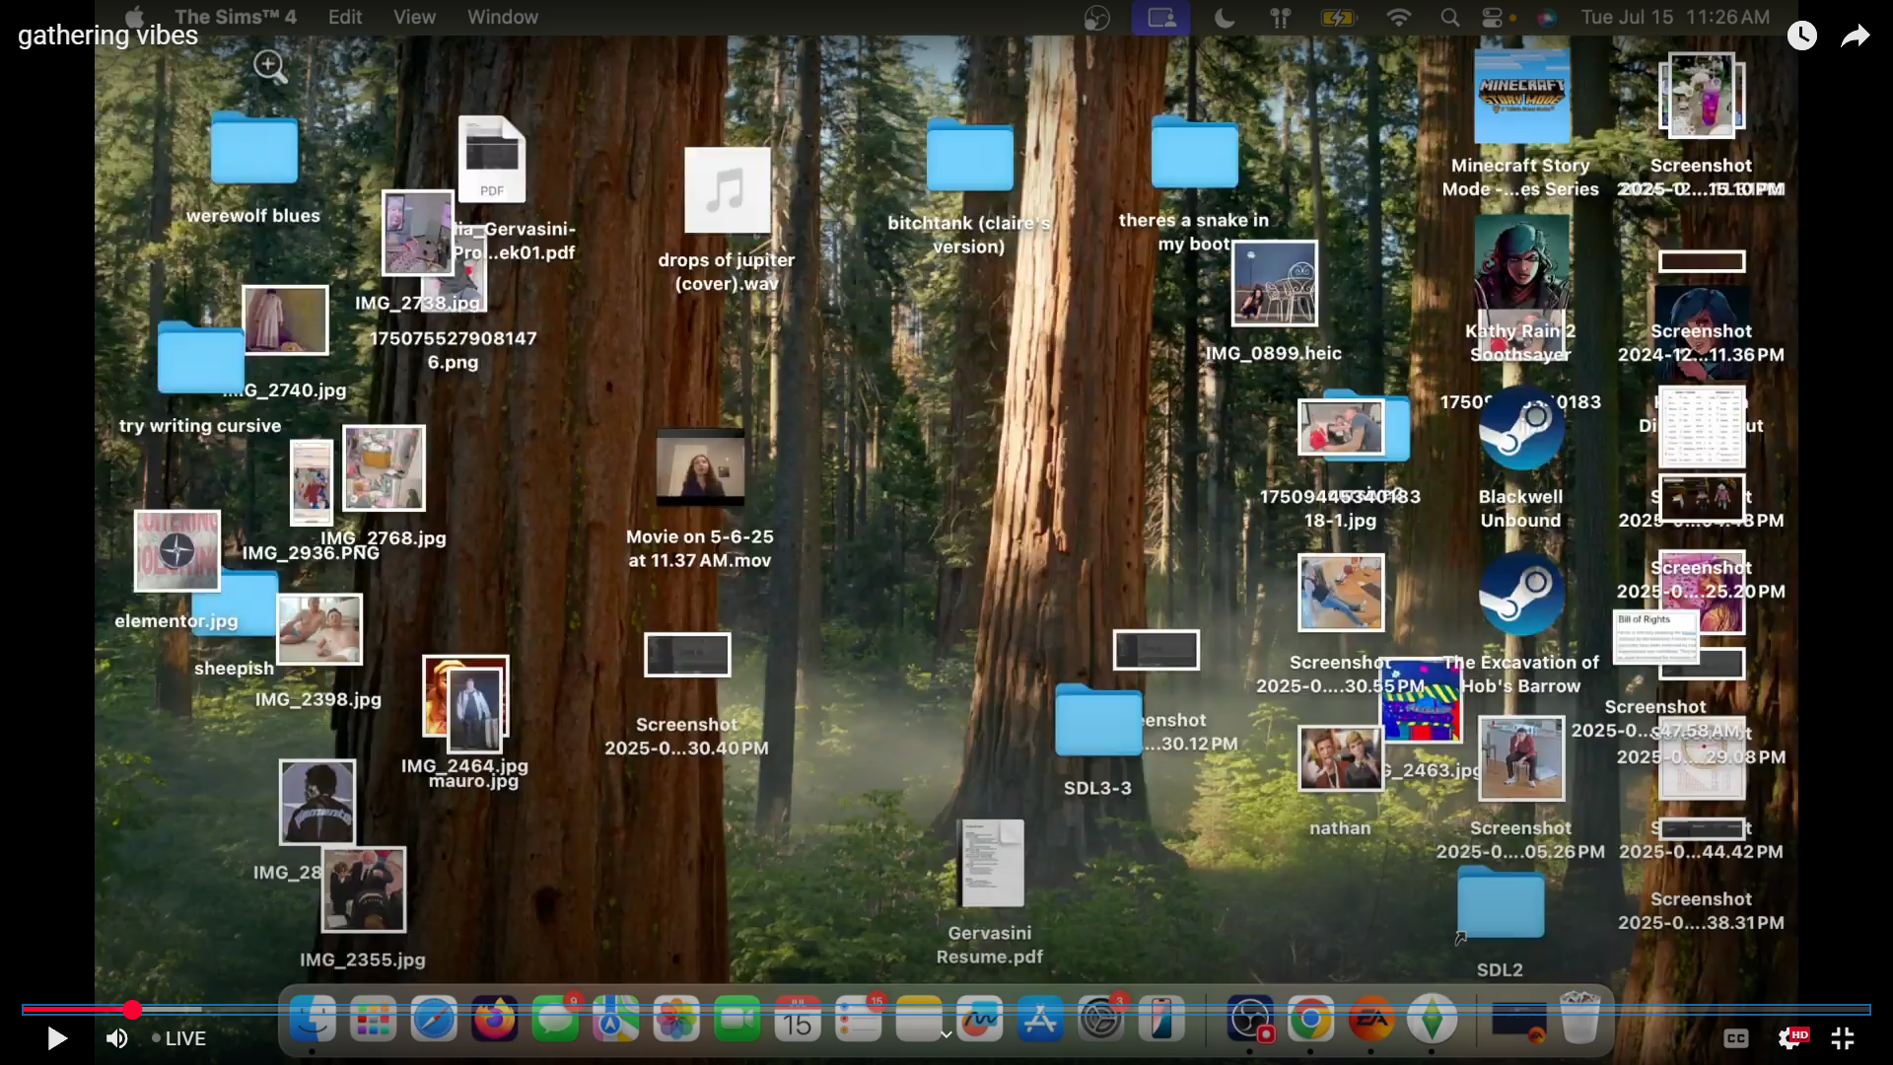Open OBS from the Dock
This screenshot has width=1893, height=1065.
pyautogui.click(x=1249, y=1020)
